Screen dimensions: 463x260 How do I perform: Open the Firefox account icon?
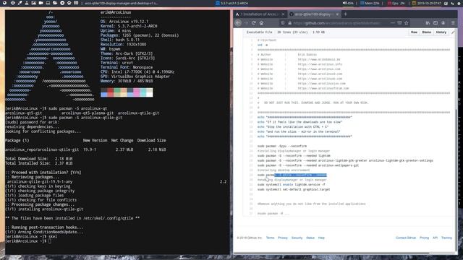pos(443,22)
